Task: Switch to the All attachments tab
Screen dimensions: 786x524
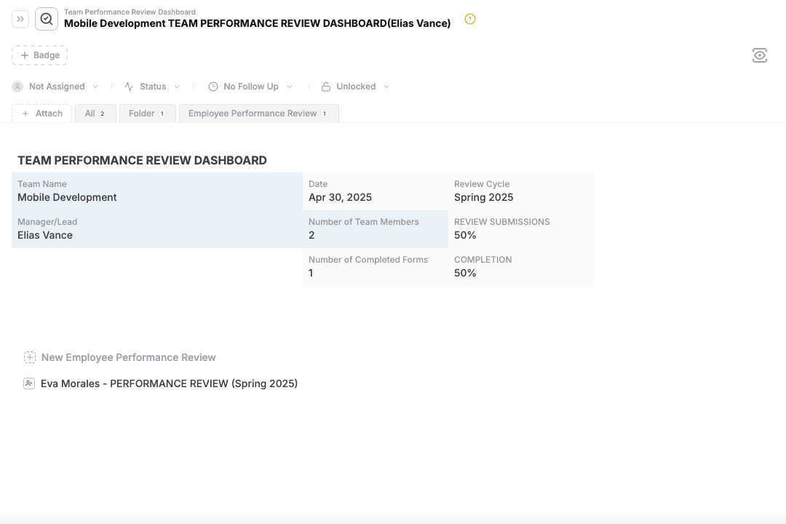Action: [x=95, y=114]
